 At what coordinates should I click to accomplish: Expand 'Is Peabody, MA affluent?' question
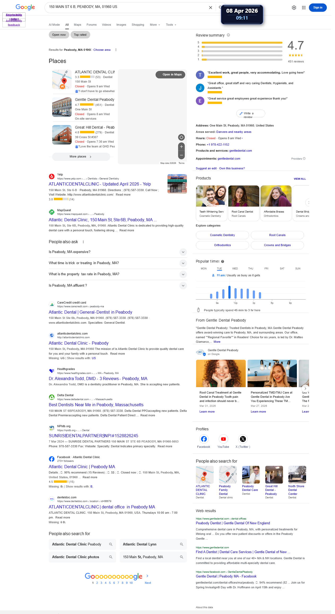(118, 286)
